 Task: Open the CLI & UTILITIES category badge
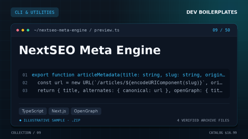coord(35,12)
